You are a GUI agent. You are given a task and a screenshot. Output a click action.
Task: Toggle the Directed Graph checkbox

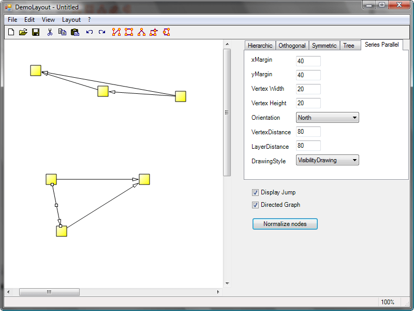[x=255, y=205]
